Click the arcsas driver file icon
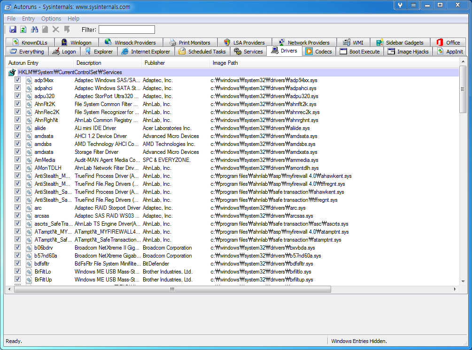Viewport: 472px width, 350px height. coord(29,216)
